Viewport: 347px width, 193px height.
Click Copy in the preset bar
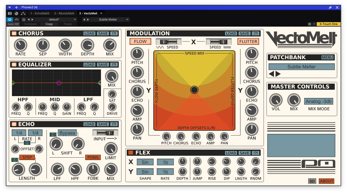click(49, 24)
